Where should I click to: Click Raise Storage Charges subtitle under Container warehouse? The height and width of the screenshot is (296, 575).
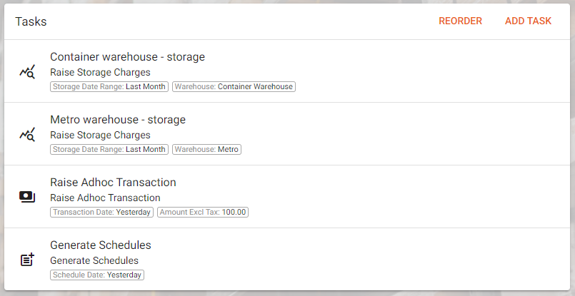click(100, 72)
